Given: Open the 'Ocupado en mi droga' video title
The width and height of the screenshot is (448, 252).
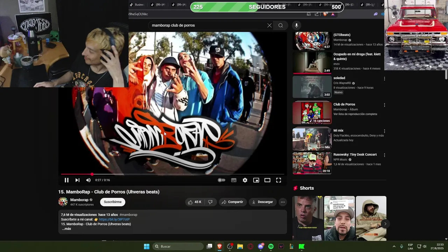Looking at the screenshot, I should tap(357, 57).
